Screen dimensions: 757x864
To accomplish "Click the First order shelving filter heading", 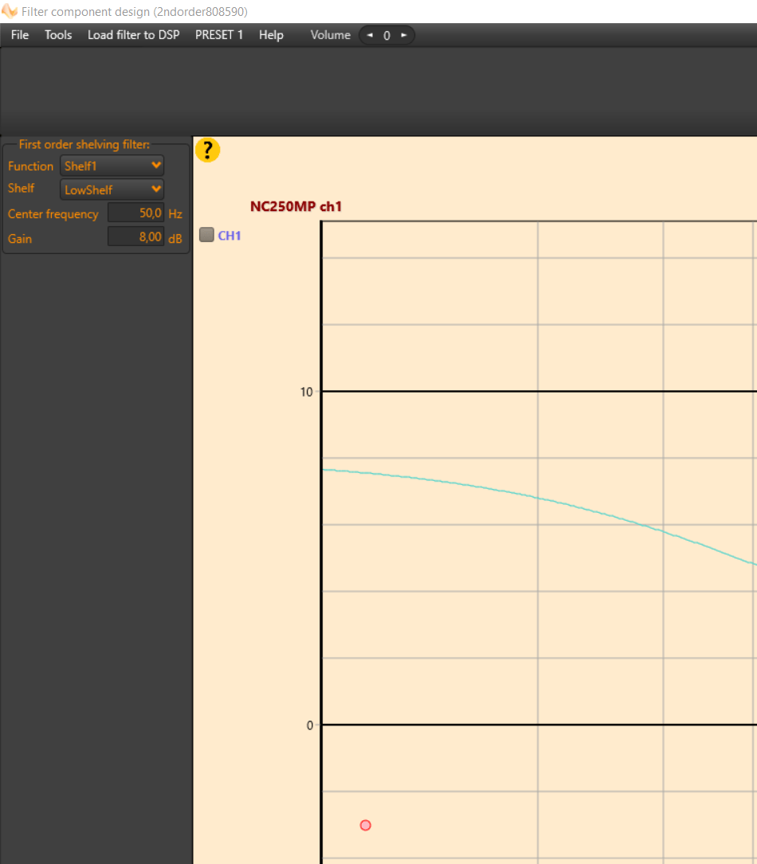I will pos(84,144).
